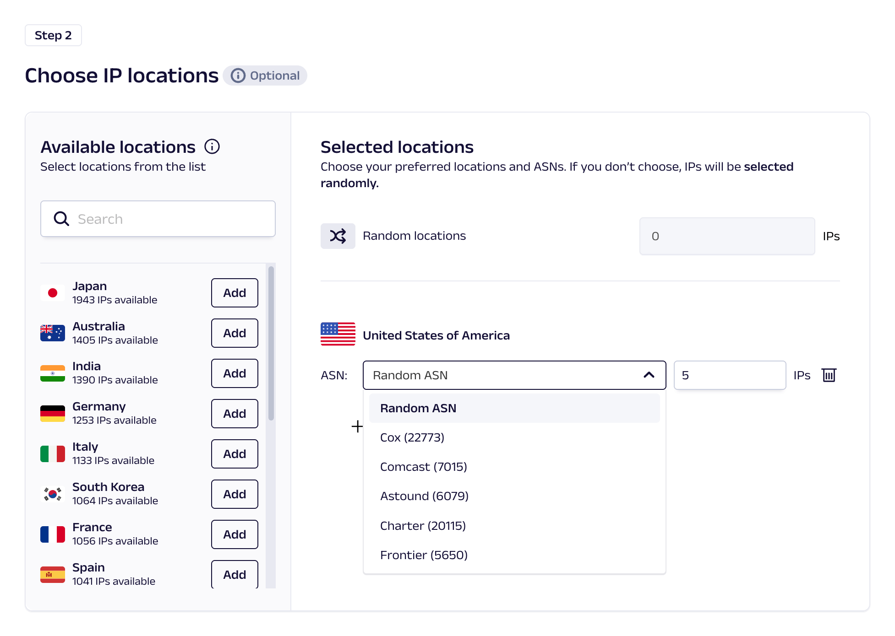This screenshot has width=895, height=636.
Task: Choose Cox (22773) as the ASN
Action: (412, 437)
